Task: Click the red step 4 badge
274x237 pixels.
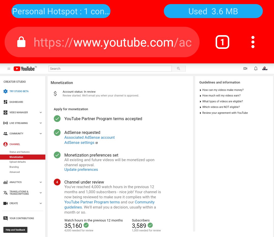Action: click(x=57, y=182)
